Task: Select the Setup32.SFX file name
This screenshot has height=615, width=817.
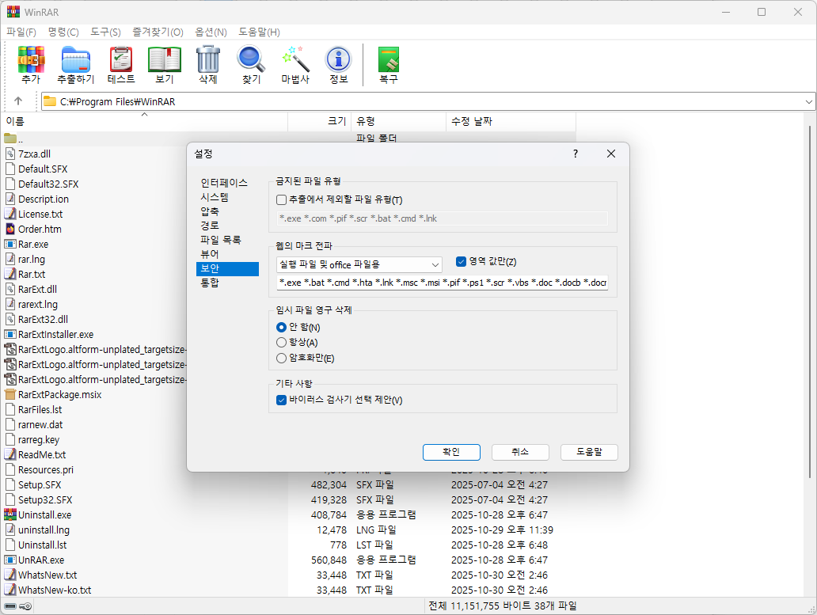Action: point(45,500)
